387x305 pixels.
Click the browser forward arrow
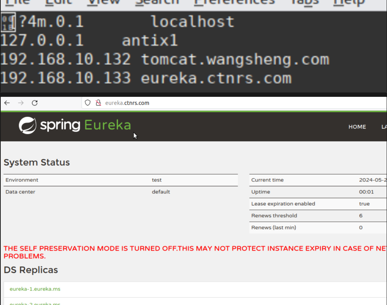21,103
